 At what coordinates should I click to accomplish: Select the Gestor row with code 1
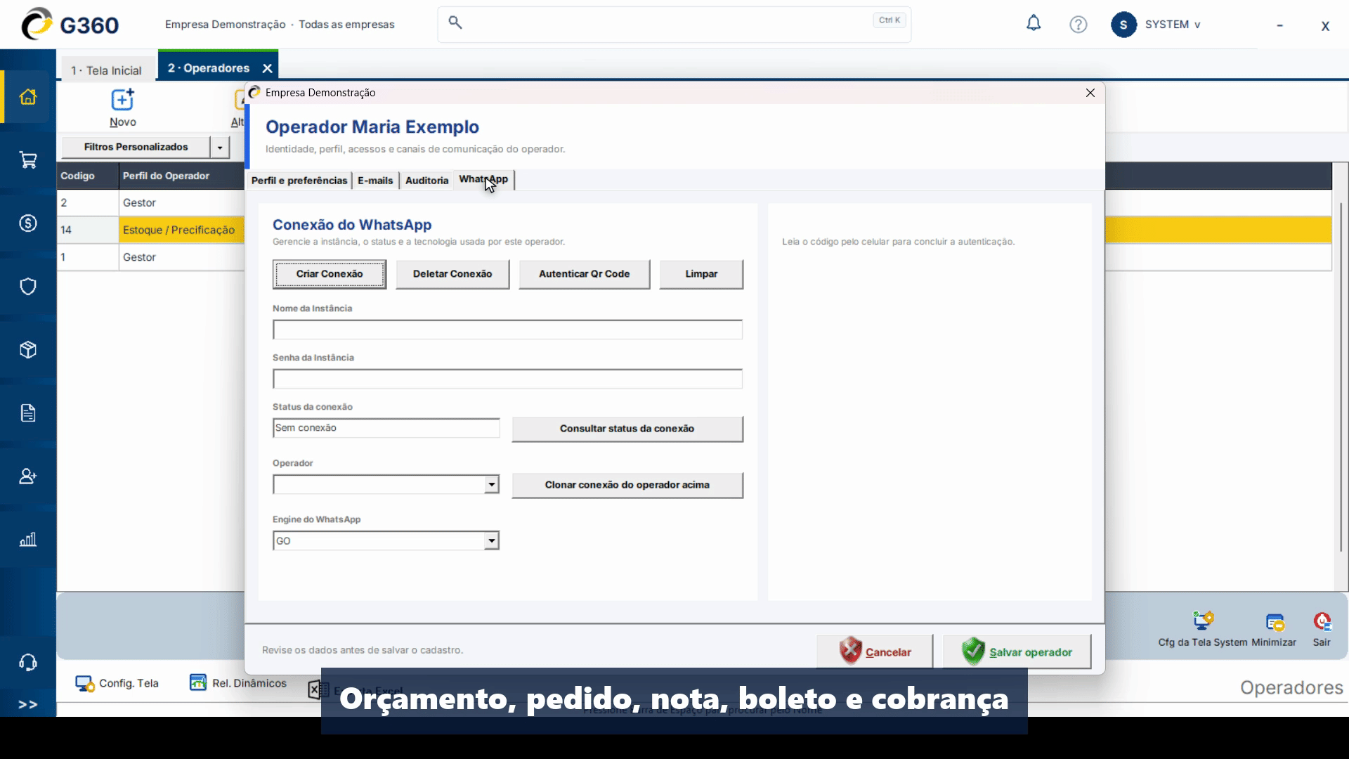point(151,257)
